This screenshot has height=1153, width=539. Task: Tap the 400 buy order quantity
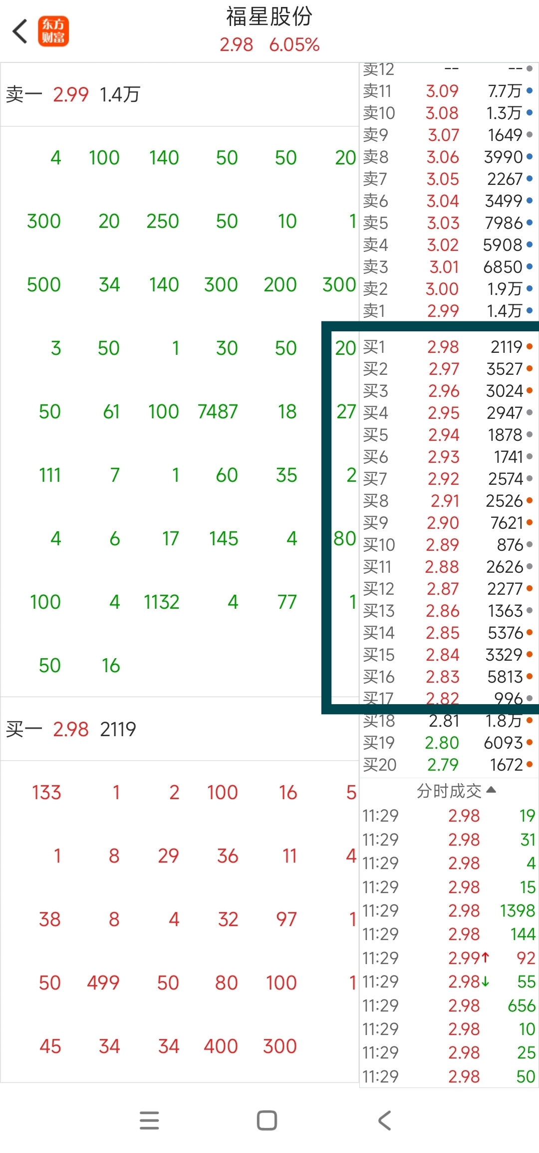pyautogui.click(x=221, y=1047)
